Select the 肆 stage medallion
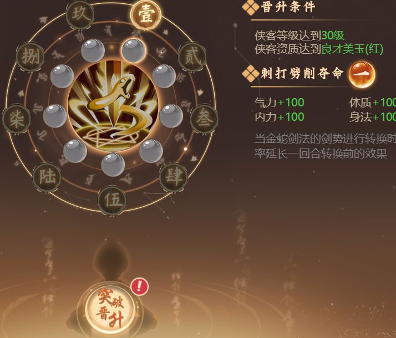 [174, 177]
